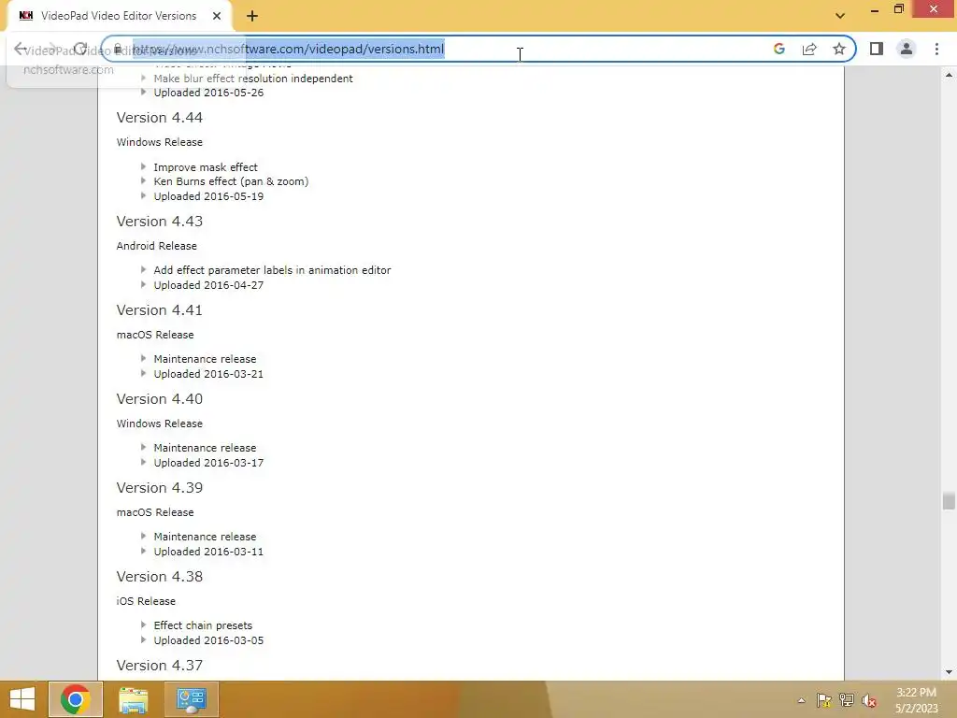Click 'Improve mask effect' text
957x718 pixels.
click(206, 166)
